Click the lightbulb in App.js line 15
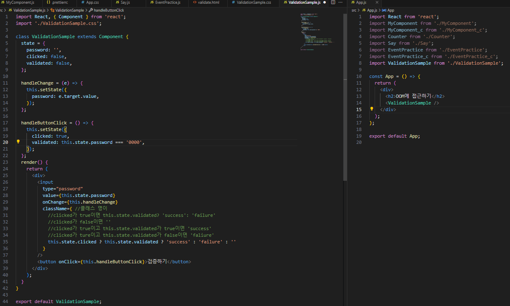Viewport: 510px width, 306px height. point(372,109)
